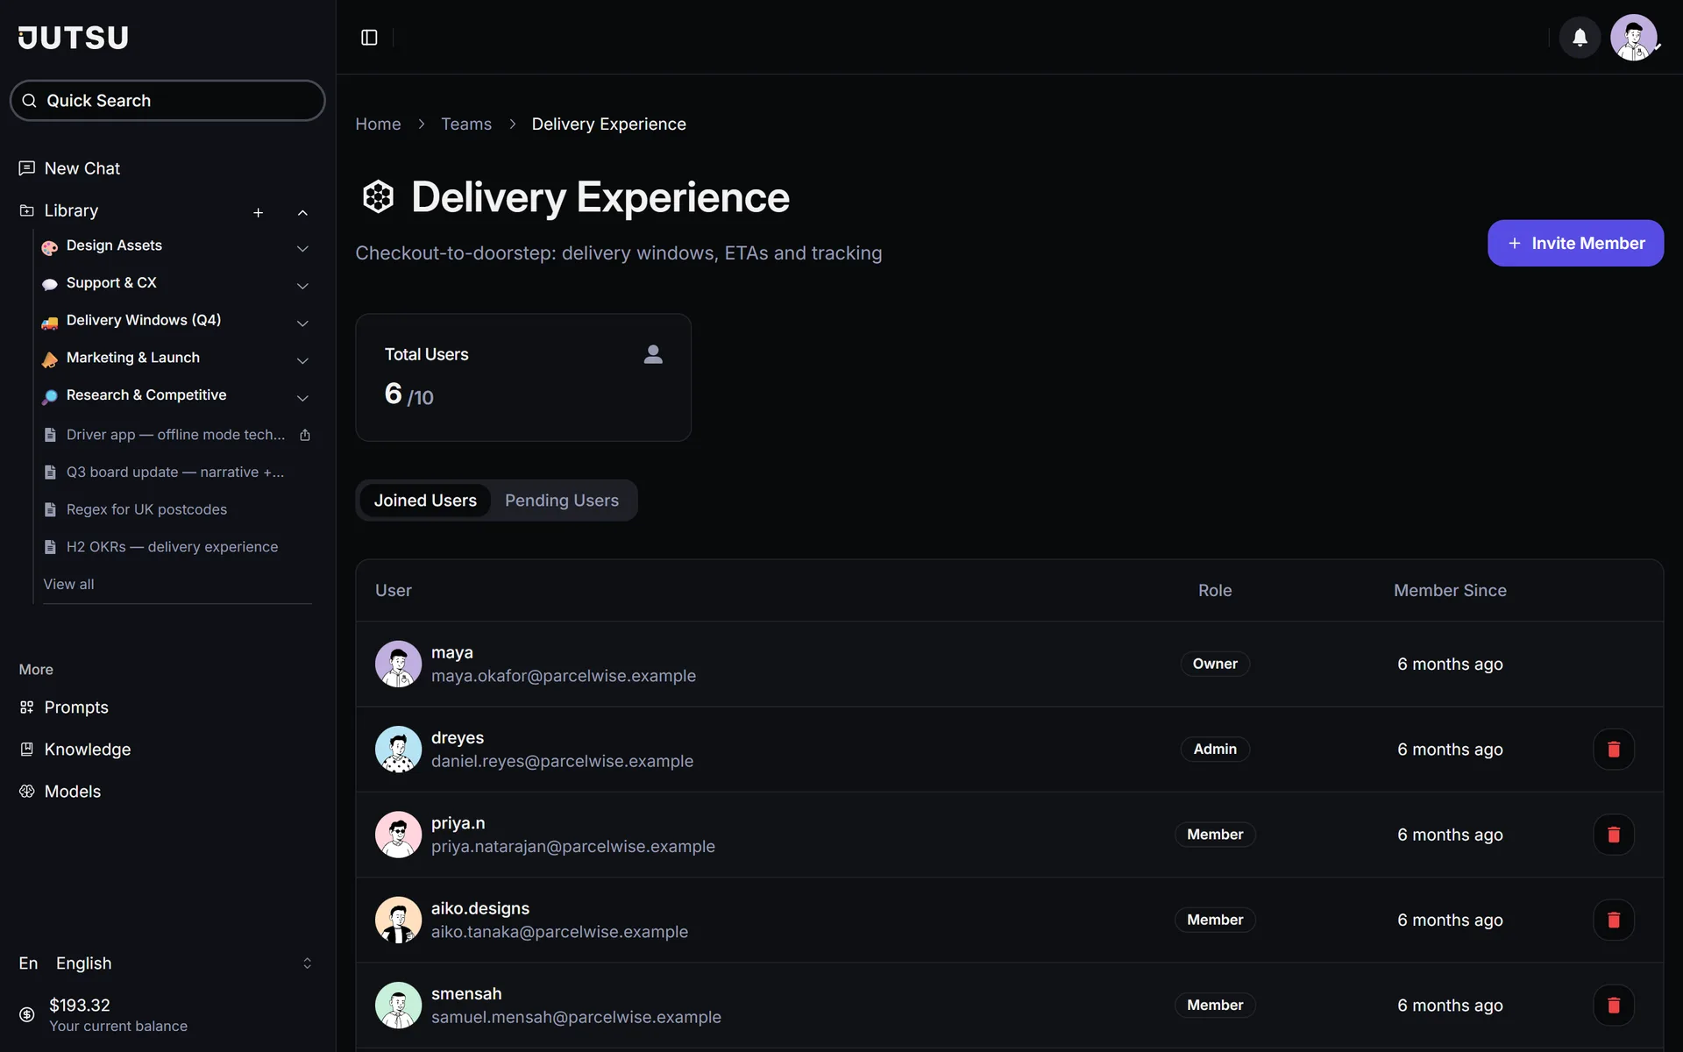Select the Joined Users tab

[425, 501]
